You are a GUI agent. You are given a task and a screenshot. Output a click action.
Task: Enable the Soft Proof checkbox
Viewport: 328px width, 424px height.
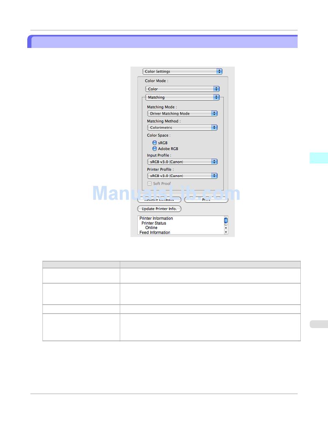pos(149,184)
